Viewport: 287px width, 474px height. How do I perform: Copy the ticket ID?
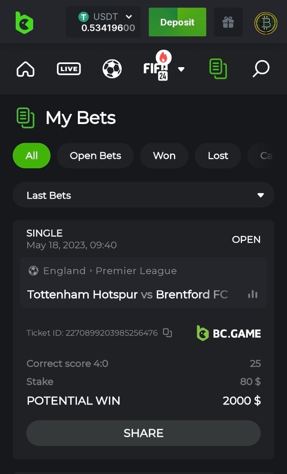click(168, 333)
